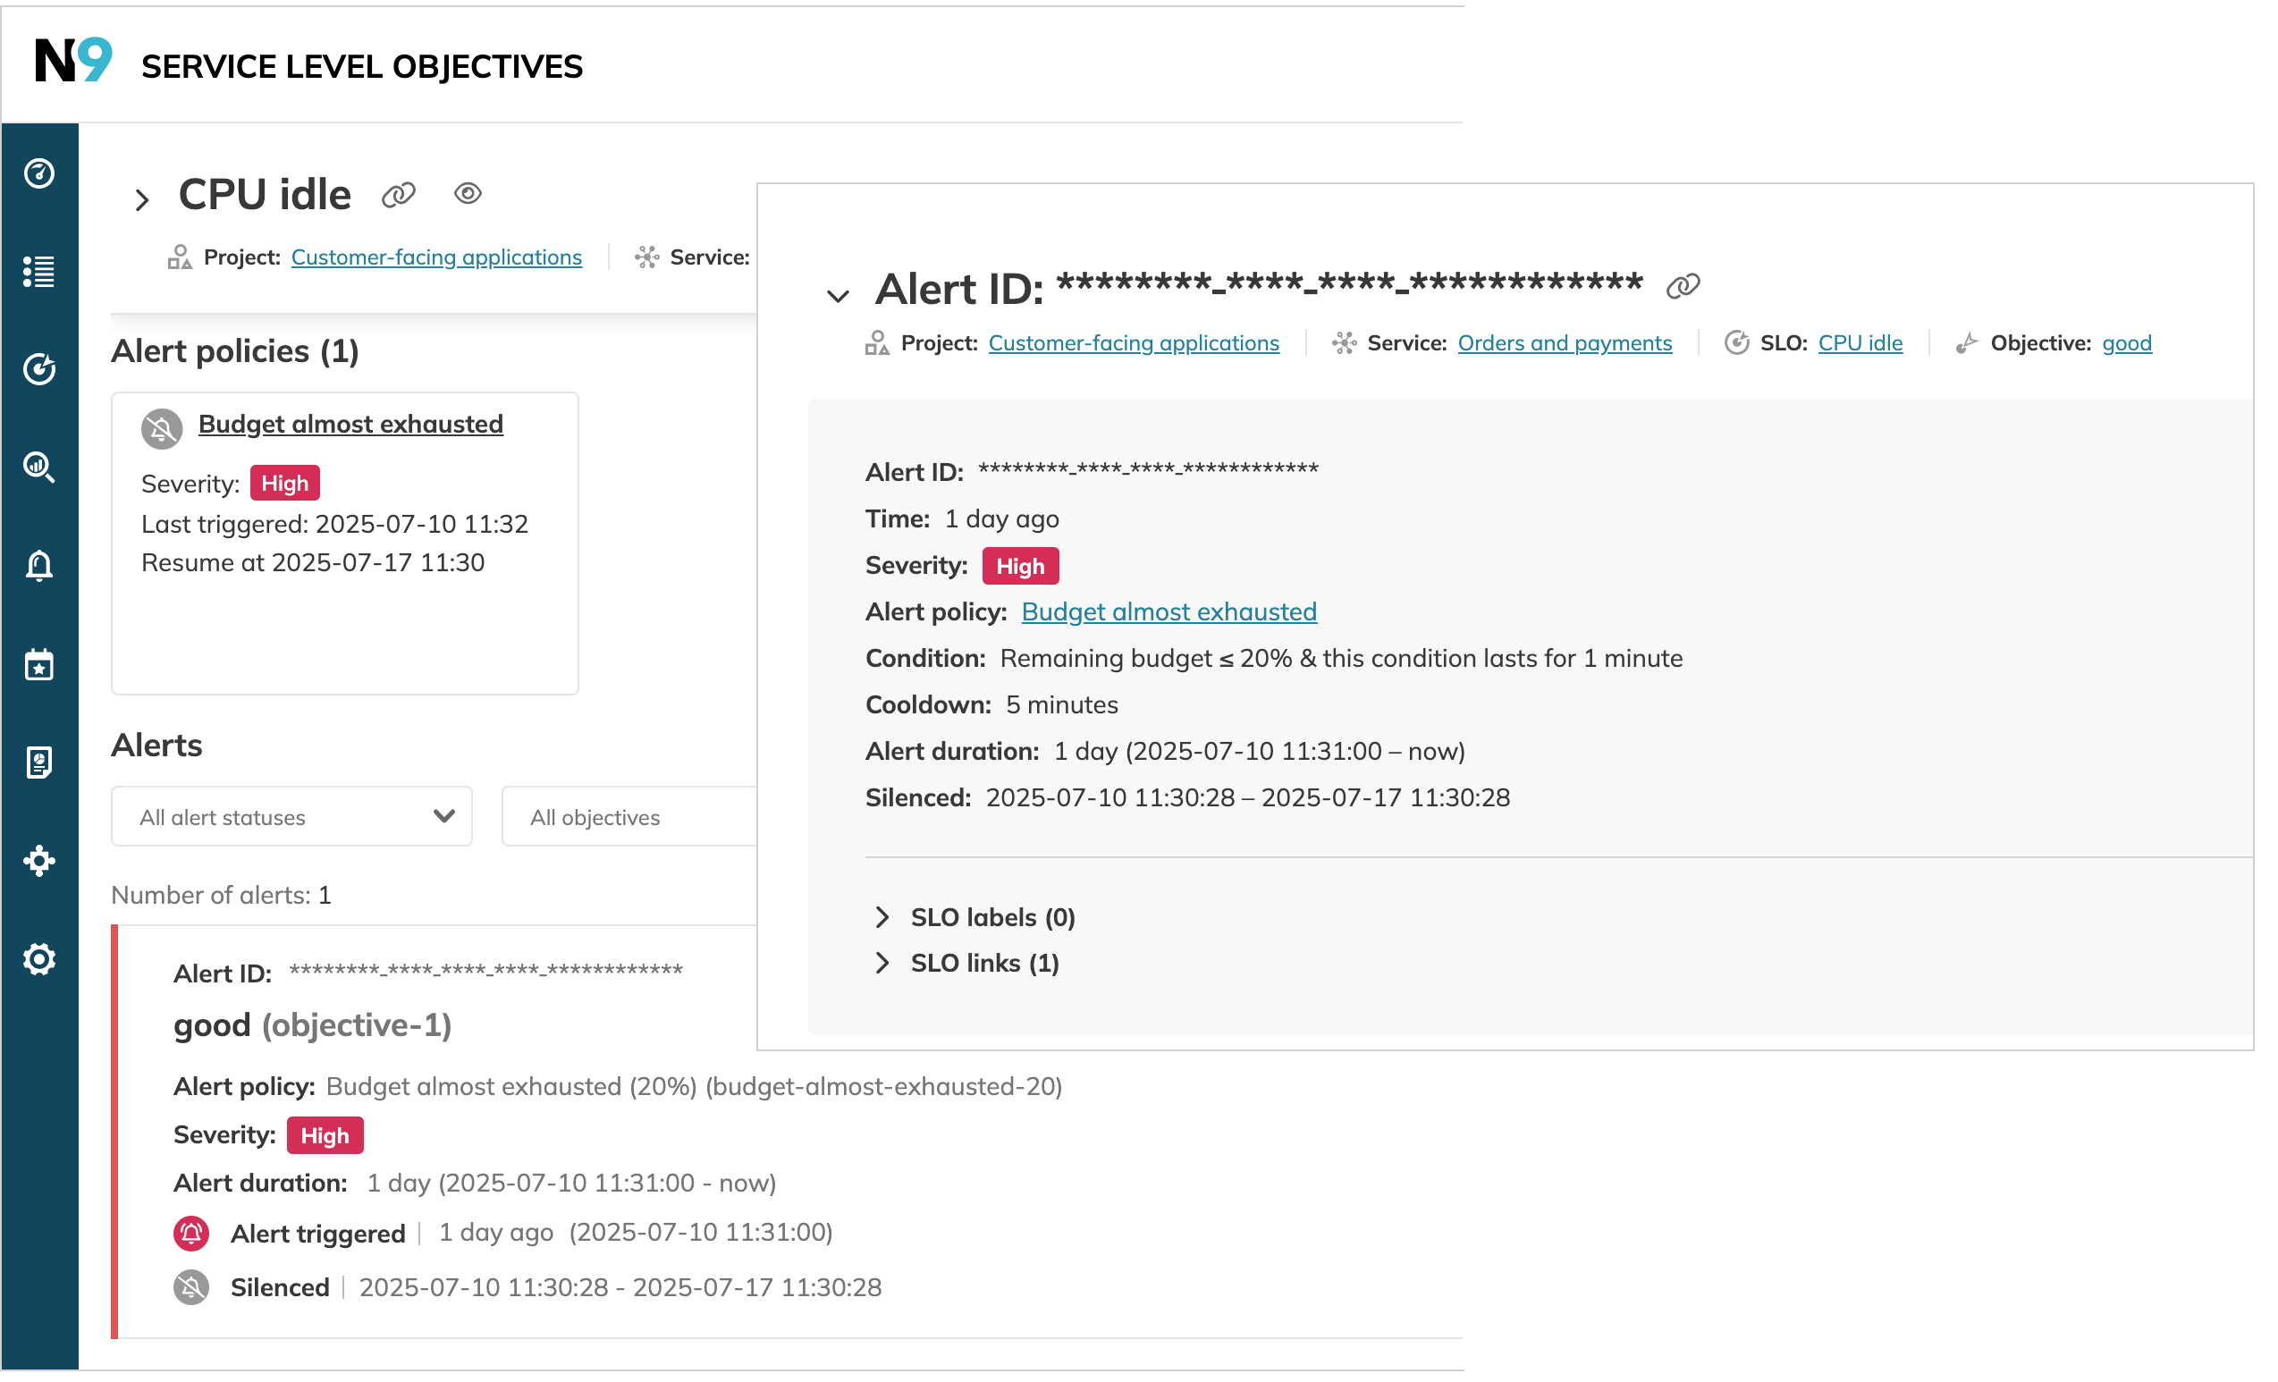
Task: Open Customer-facing applications link under CPU idle
Action: point(436,257)
